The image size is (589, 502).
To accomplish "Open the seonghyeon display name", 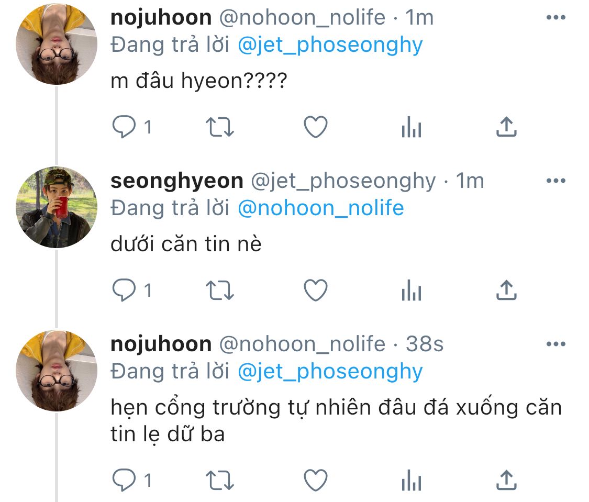I will coord(177,181).
